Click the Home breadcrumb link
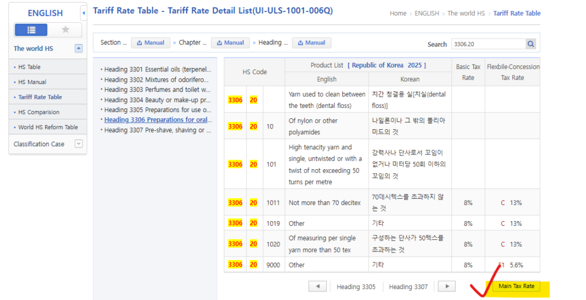The width and height of the screenshot is (586, 300). point(398,13)
